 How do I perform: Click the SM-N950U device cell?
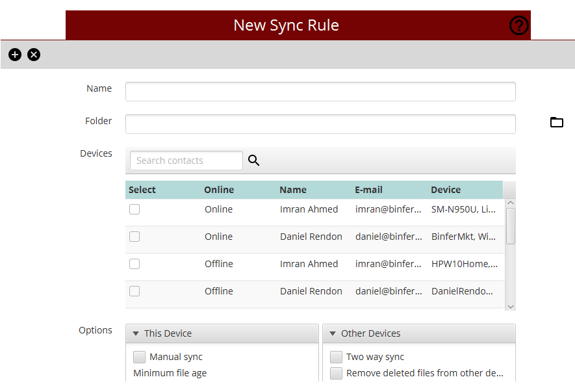(463, 209)
